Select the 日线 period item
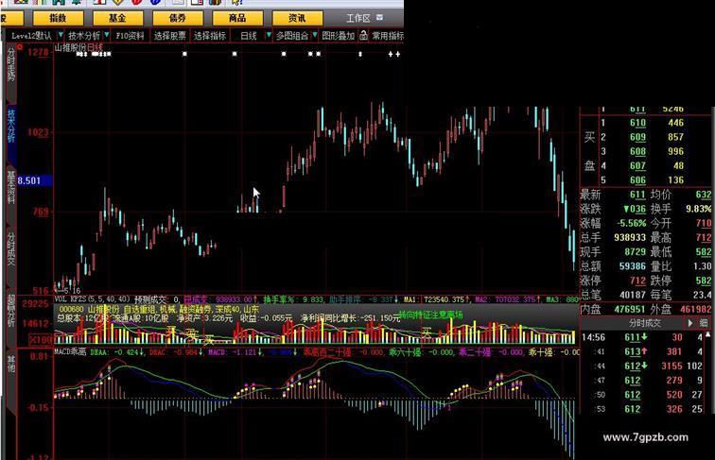Viewport: 715px width, 460px height. click(x=249, y=36)
